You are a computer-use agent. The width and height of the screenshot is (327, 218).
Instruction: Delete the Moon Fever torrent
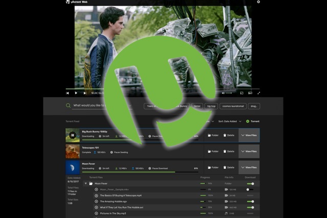(x=229, y=167)
